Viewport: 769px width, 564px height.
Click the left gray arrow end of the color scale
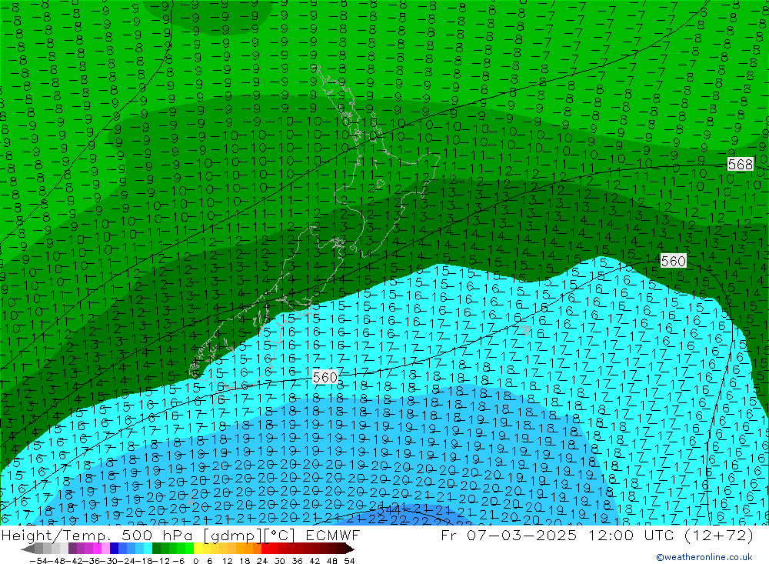28,549
